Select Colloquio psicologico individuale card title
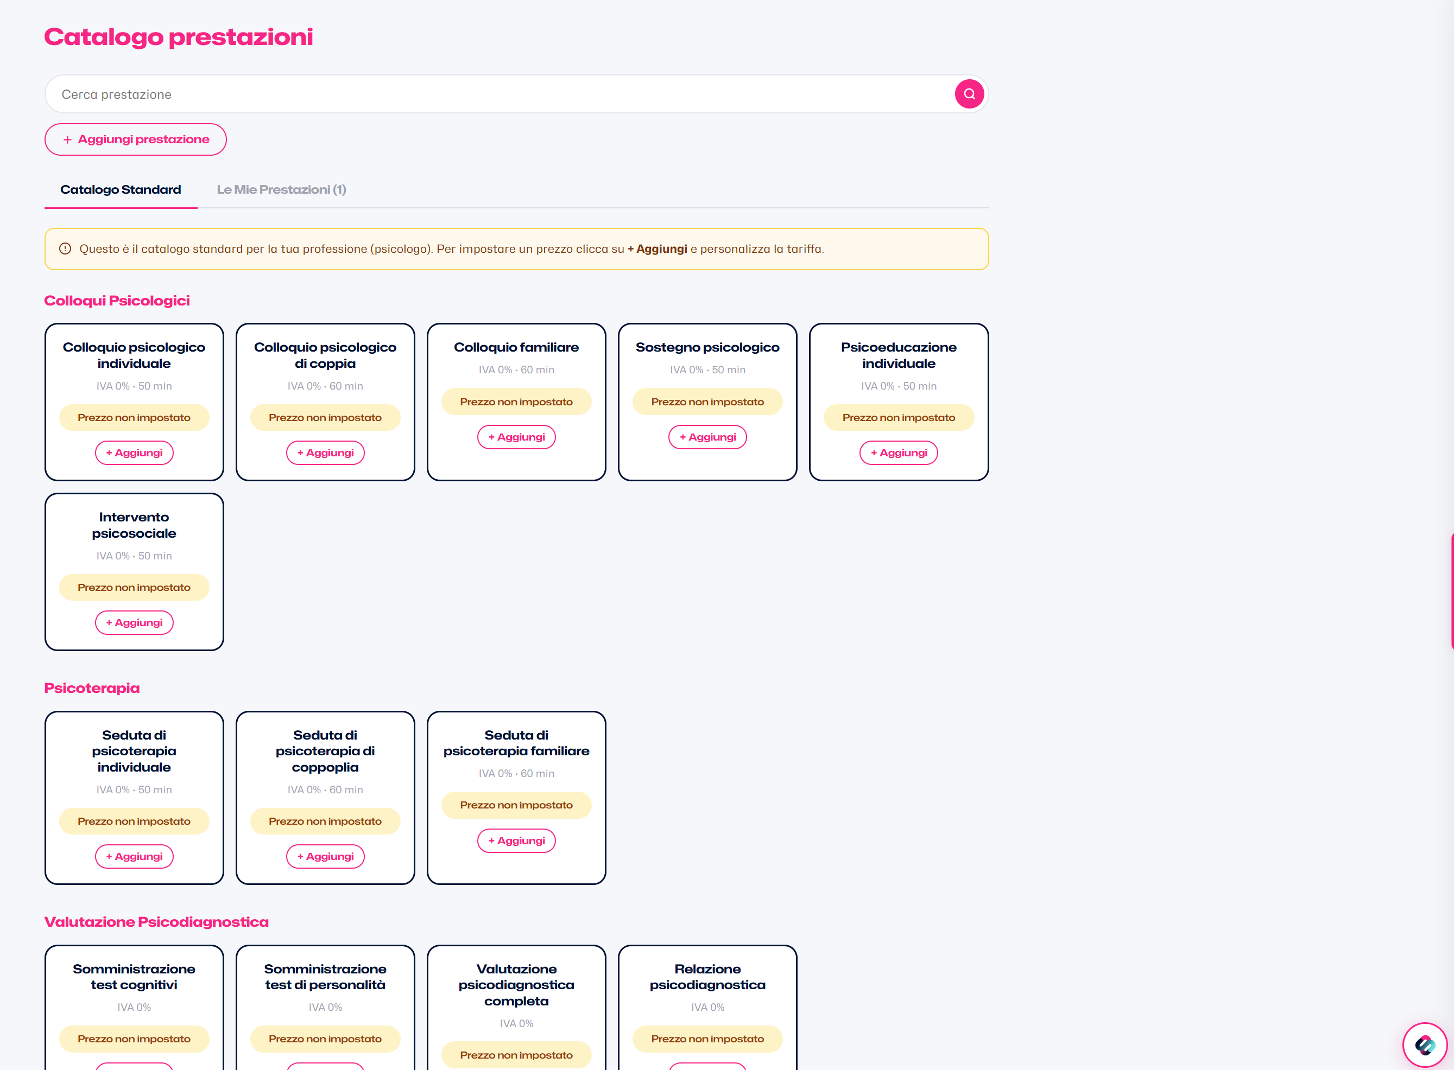Viewport: 1454px width, 1070px height. [x=134, y=355]
